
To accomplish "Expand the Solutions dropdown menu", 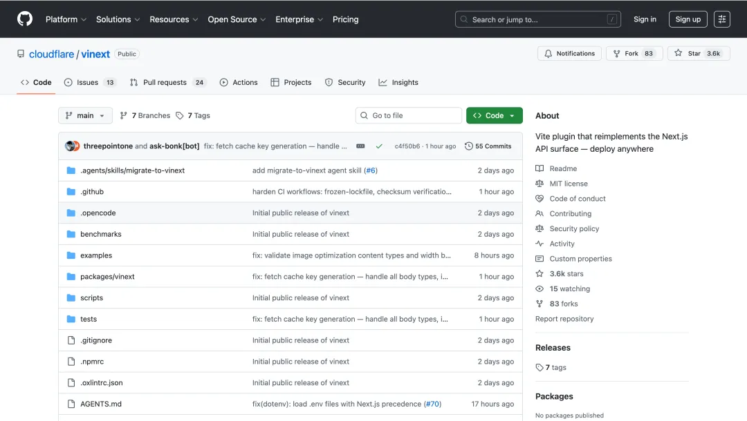I will coord(118,19).
